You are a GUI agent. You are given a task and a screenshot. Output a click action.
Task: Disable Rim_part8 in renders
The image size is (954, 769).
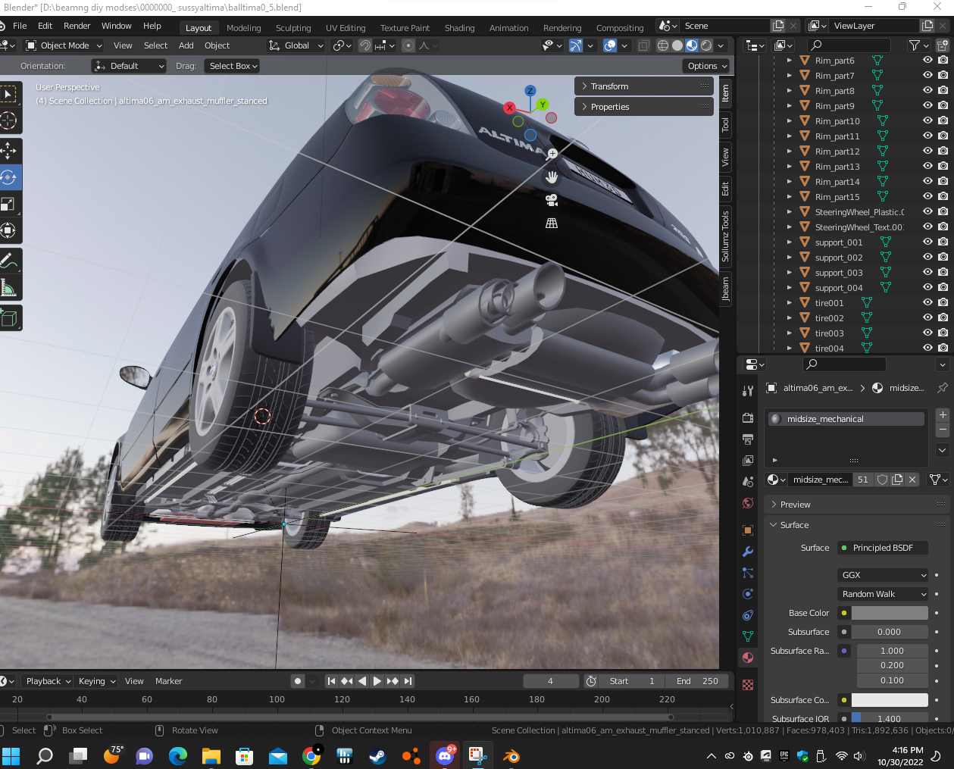tap(943, 90)
